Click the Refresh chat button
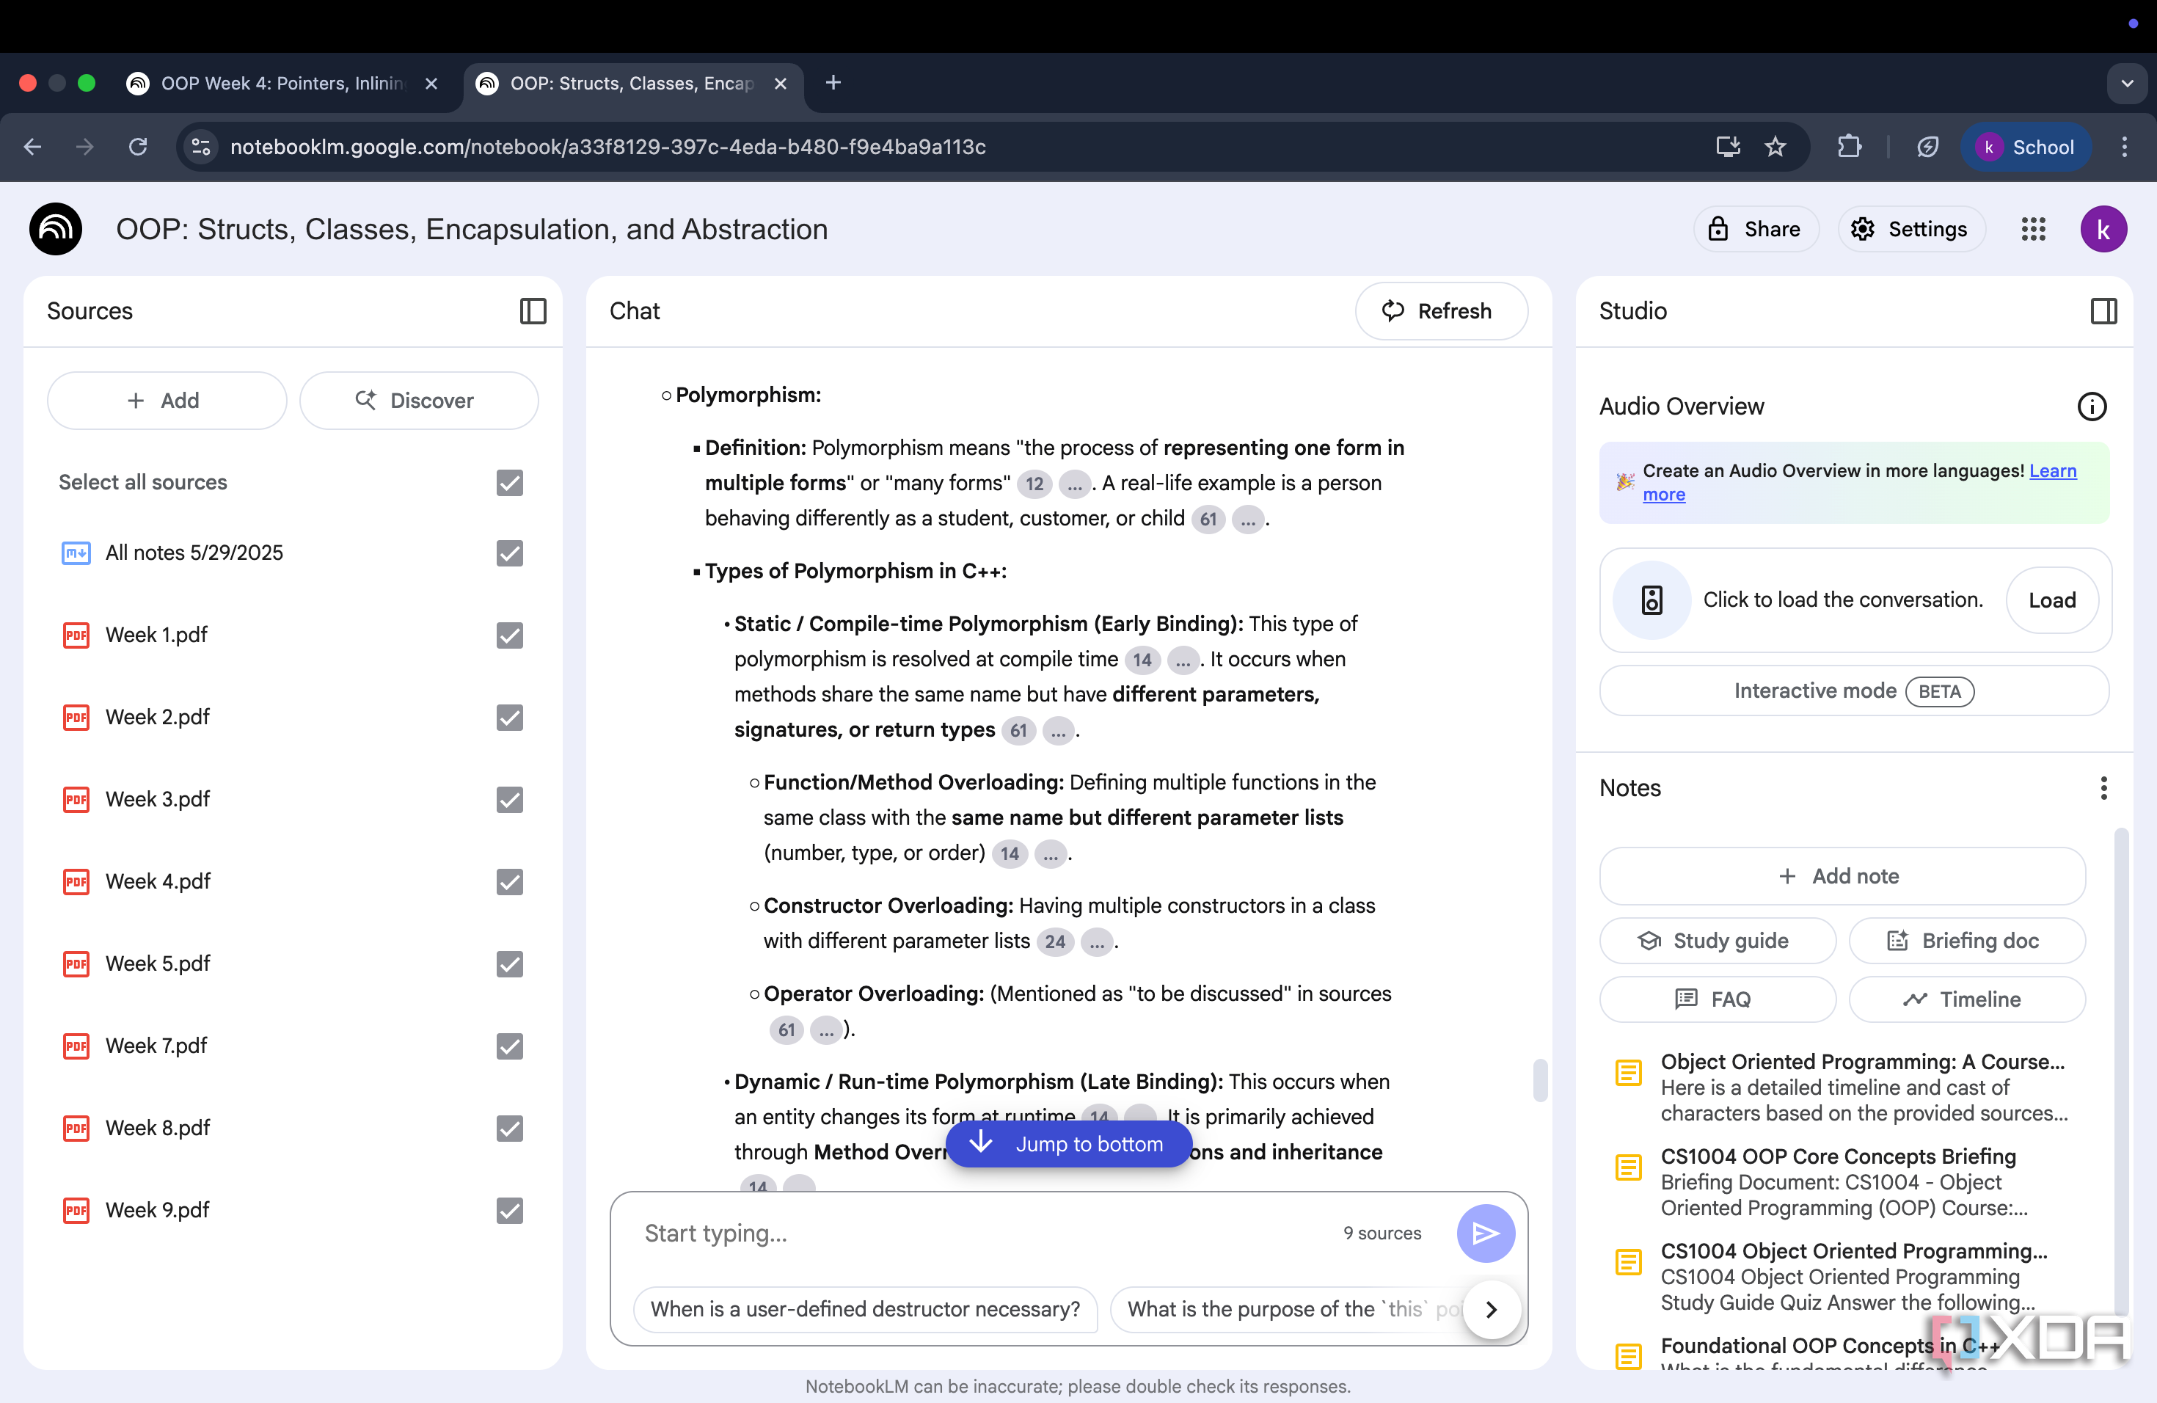 (1440, 311)
